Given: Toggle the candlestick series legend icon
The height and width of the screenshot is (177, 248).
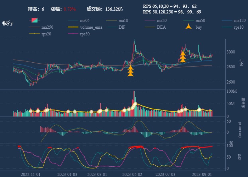Looking at the screenshot, I should [34, 21].
